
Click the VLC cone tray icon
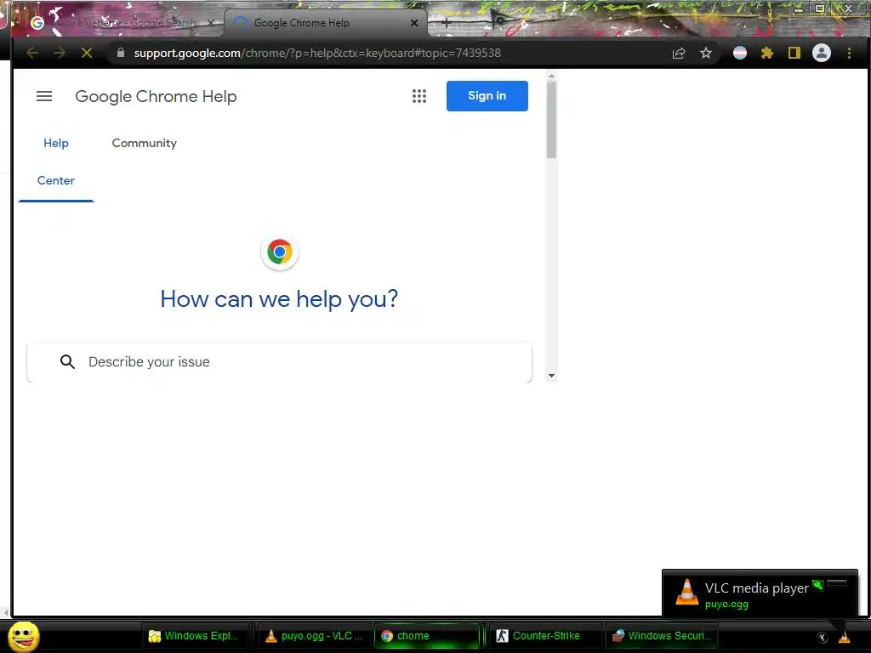845,637
